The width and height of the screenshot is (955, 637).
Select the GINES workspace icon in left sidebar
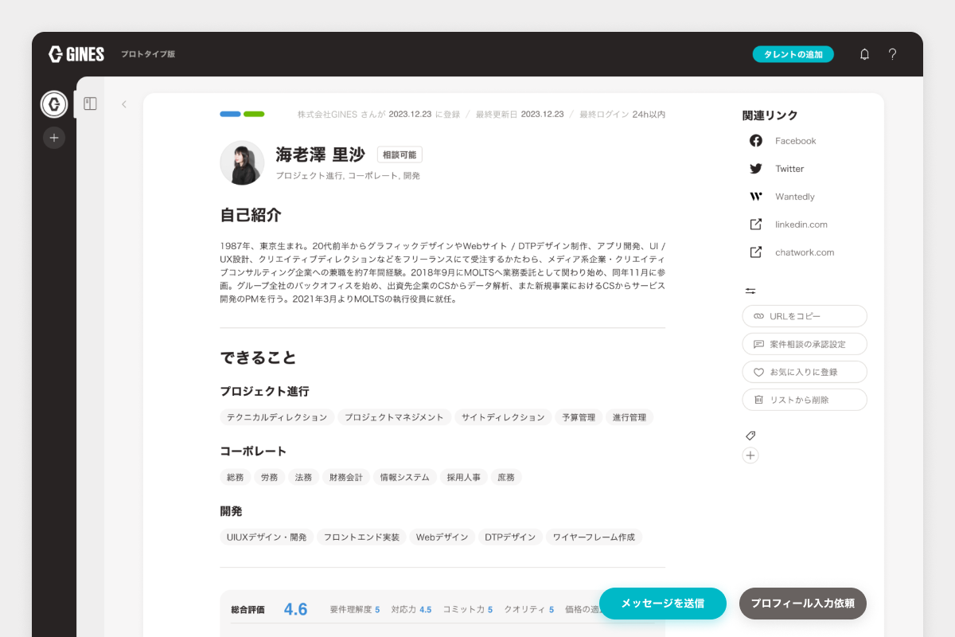53,104
